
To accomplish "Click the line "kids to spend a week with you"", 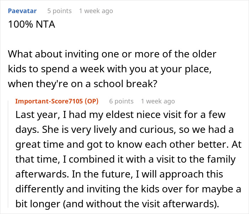I will coord(110,69).
